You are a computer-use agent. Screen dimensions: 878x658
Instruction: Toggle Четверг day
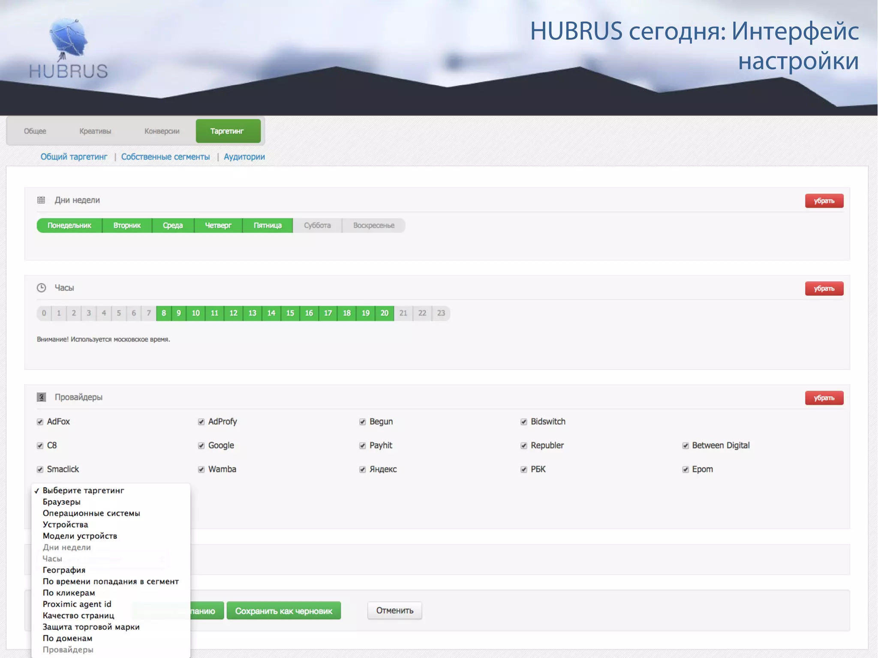218,225
